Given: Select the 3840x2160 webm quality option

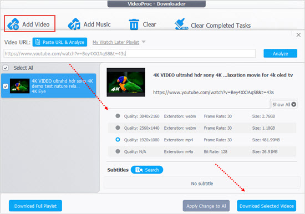Looking at the screenshot, I should pos(118,116).
